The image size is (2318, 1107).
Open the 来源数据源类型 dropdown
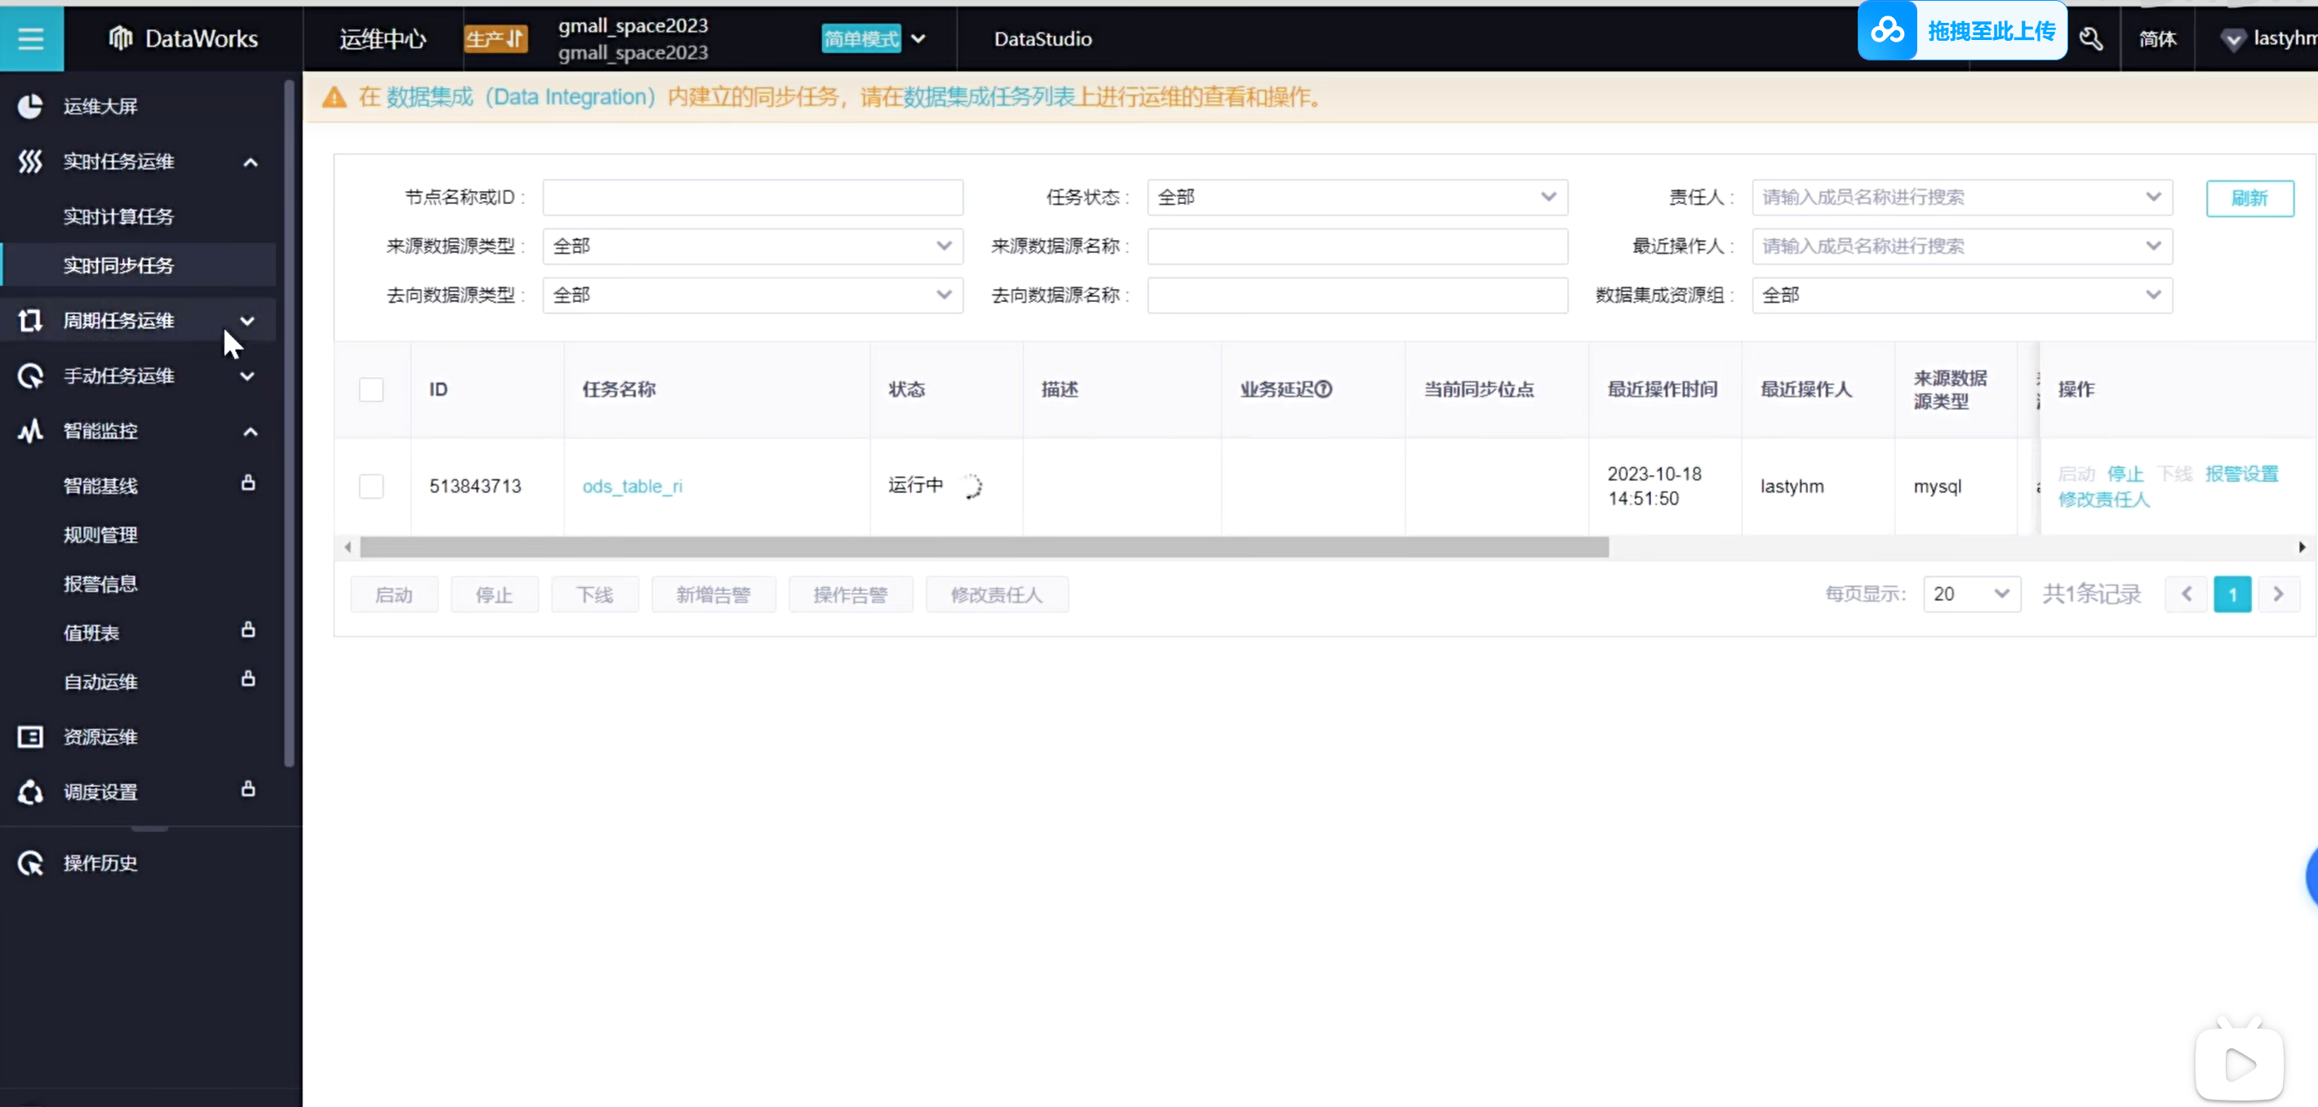click(753, 247)
